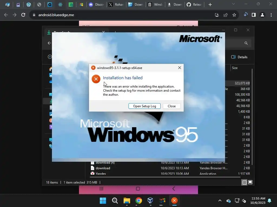This screenshot has height=207, width=277.
Task: Switch File Explorer to details view icon
Action: 244,182
